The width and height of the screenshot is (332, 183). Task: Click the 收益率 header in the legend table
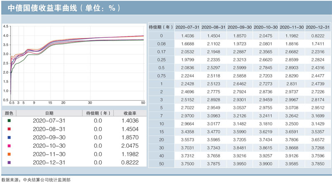click(x=130, y=113)
